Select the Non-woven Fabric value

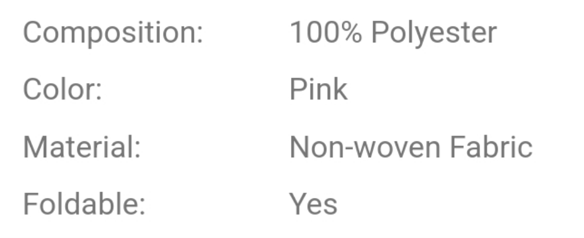(x=410, y=147)
